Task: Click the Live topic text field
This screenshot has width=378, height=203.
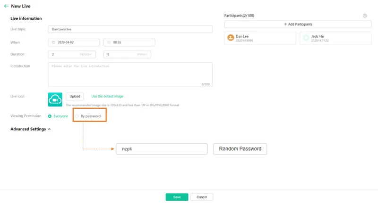Action: tap(130, 29)
